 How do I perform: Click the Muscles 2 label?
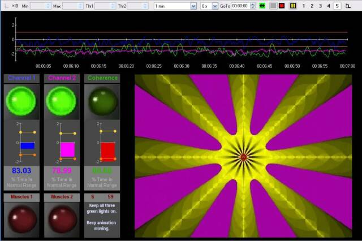[x=62, y=197]
